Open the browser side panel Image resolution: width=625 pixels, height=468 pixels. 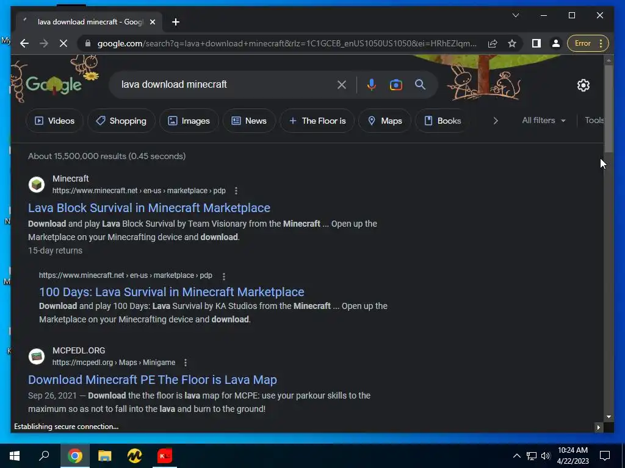point(536,43)
